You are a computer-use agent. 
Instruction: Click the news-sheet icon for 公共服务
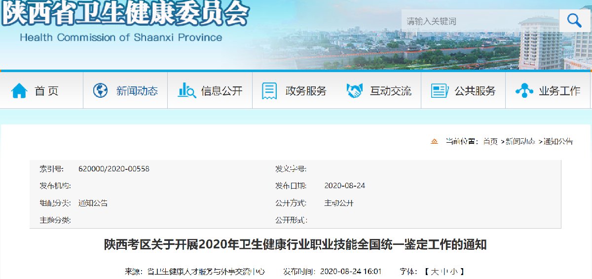point(440,91)
